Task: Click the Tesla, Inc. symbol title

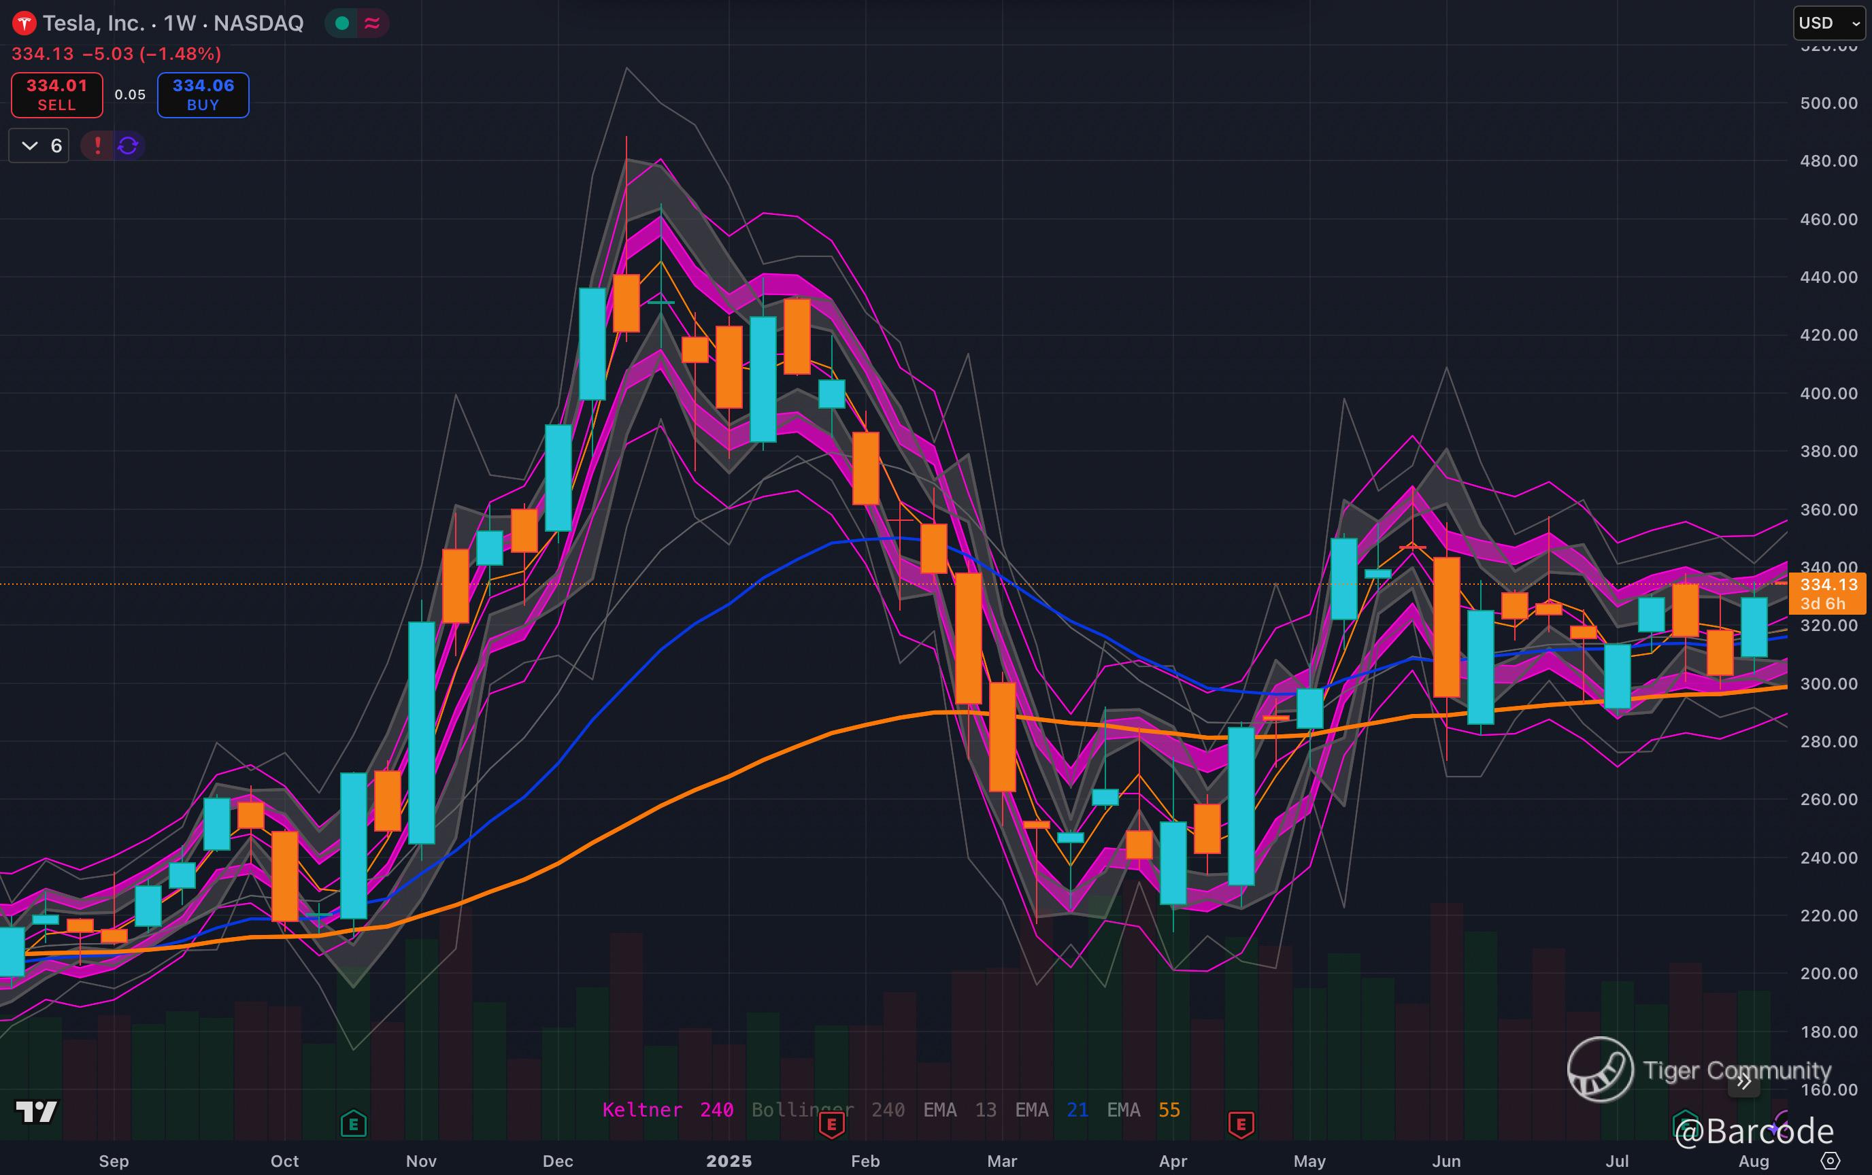Action: (x=93, y=23)
